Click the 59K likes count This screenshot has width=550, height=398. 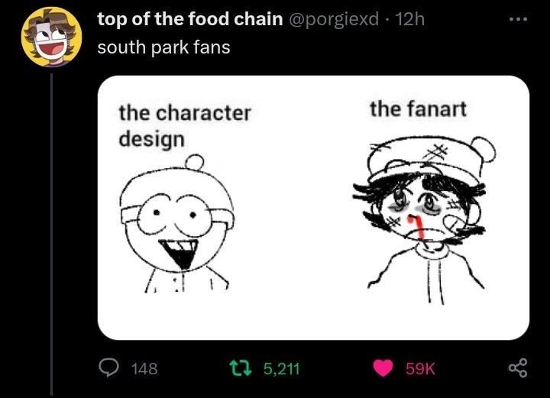[x=421, y=368]
